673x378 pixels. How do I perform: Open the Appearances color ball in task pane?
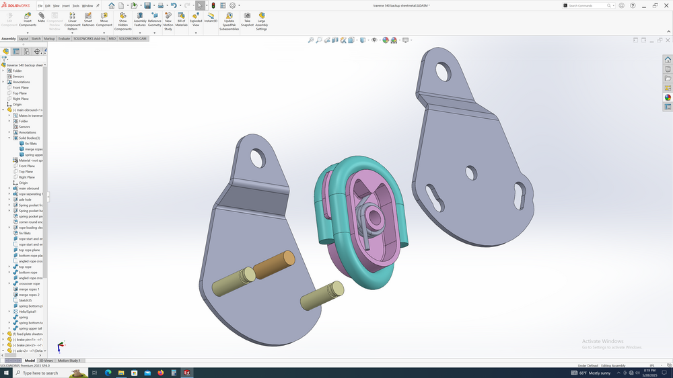pyautogui.click(x=668, y=97)
